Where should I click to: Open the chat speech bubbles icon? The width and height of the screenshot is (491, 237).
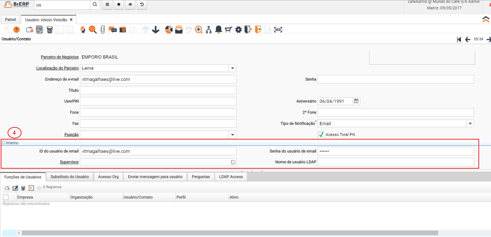click(x=113, y=30)
